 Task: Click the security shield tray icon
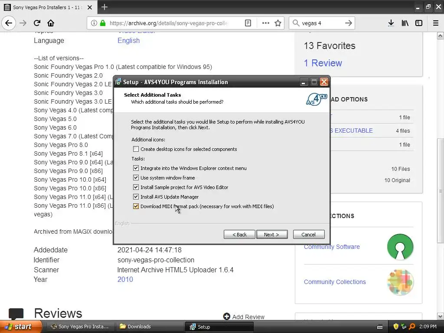point(396,326)
